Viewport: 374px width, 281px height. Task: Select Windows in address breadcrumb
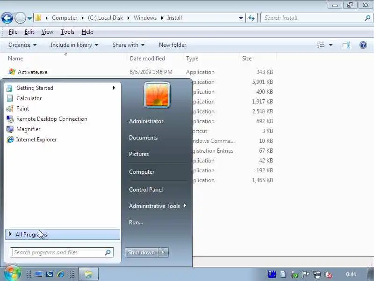[145, 18]
